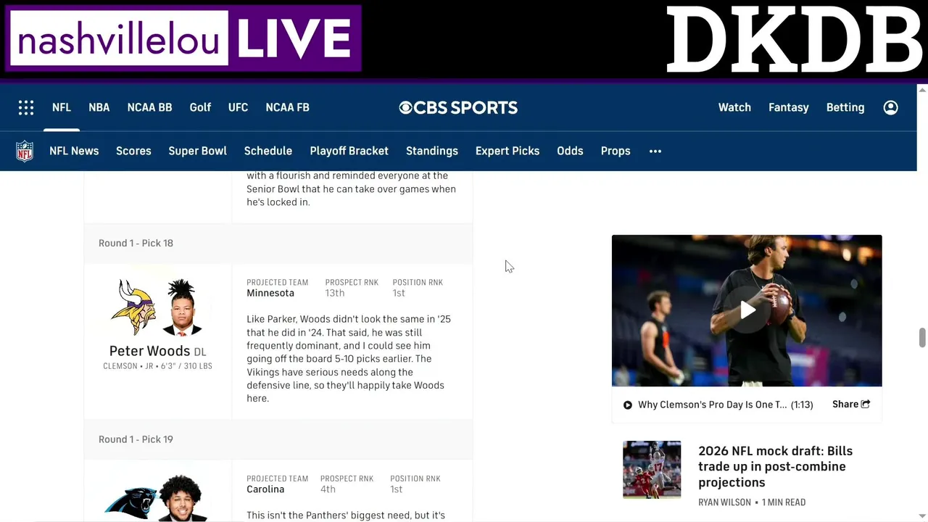The image size is (928, 522).
Task: Open the Playoff Bracket page
Action: click(x=349, y=151)
